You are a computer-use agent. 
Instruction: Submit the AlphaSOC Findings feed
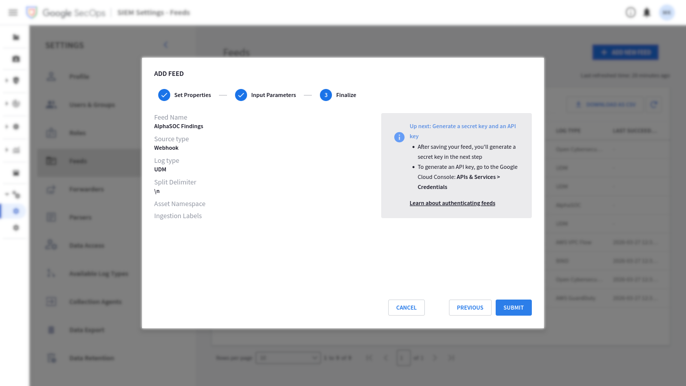(x=513, y=307)
